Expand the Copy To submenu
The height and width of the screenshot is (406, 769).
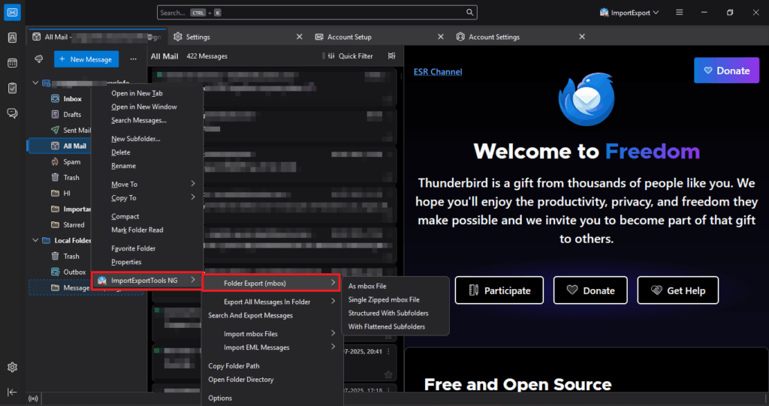coord(147,197)
